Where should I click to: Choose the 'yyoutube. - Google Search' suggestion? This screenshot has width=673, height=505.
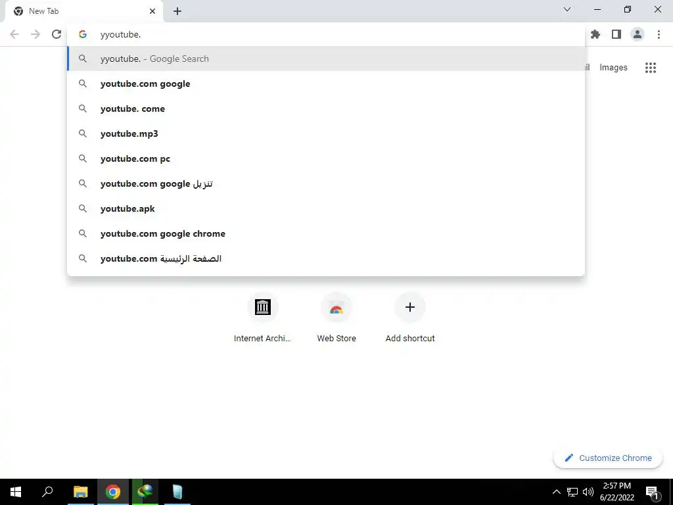point(326,59)
